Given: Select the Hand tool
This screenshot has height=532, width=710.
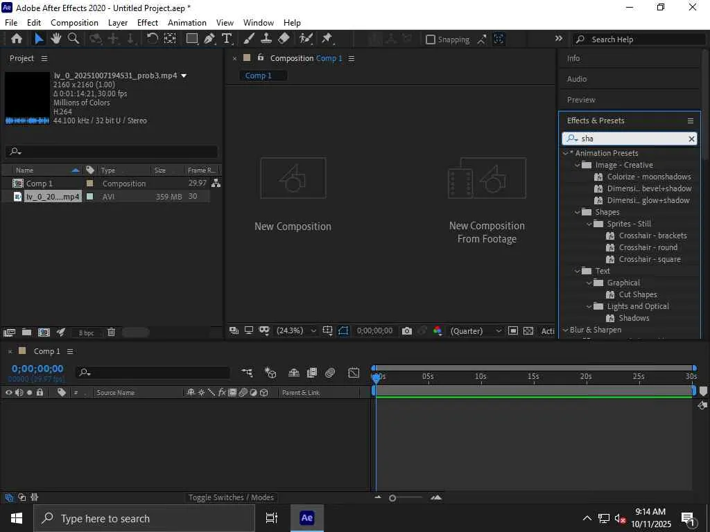Looking at the screenshot, I should [55, 39].
